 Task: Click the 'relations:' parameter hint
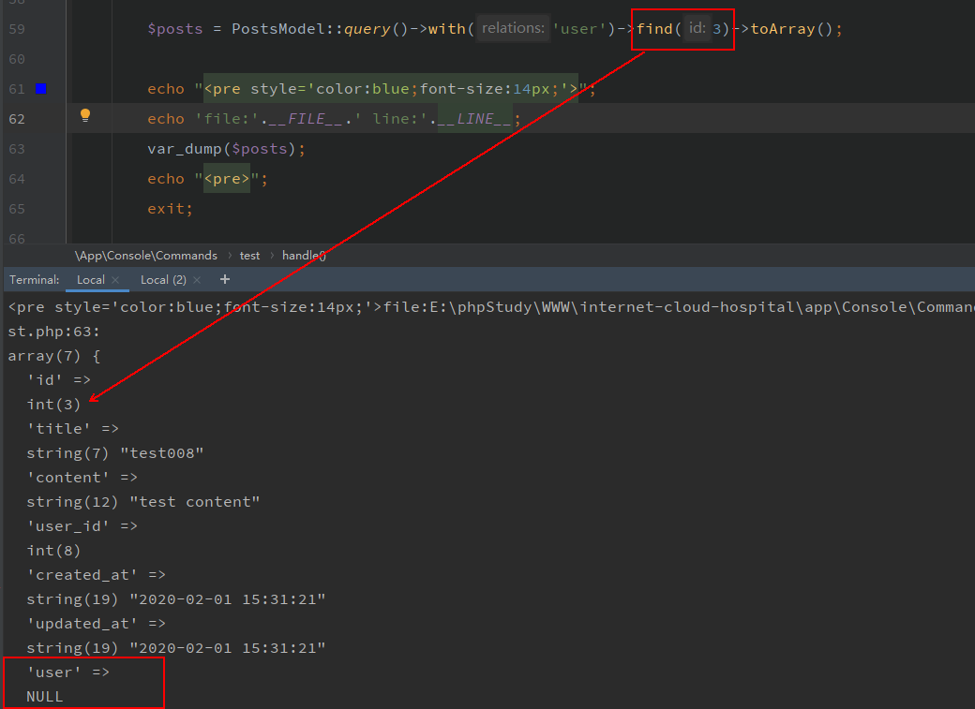(x=513, y=29)
